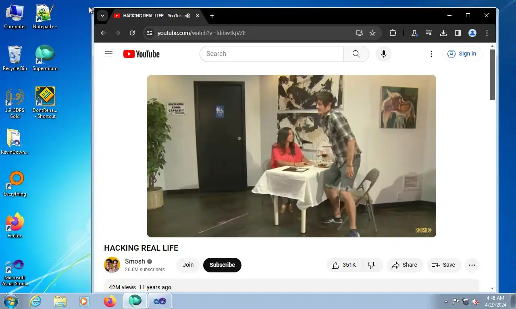Open the Computer desktop icon
Screen dimensions: 516x309
(15, 17)
